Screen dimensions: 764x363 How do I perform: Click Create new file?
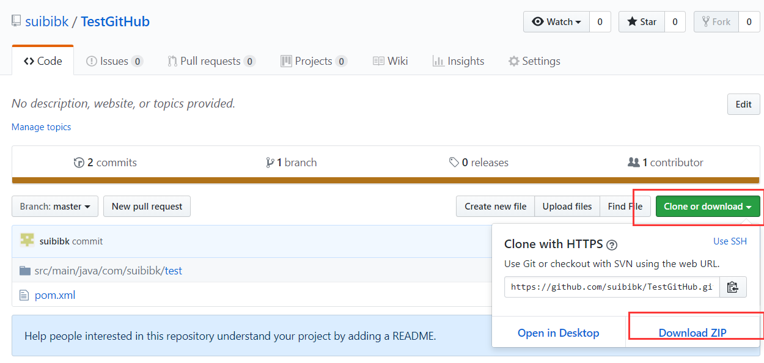(496, 207)
